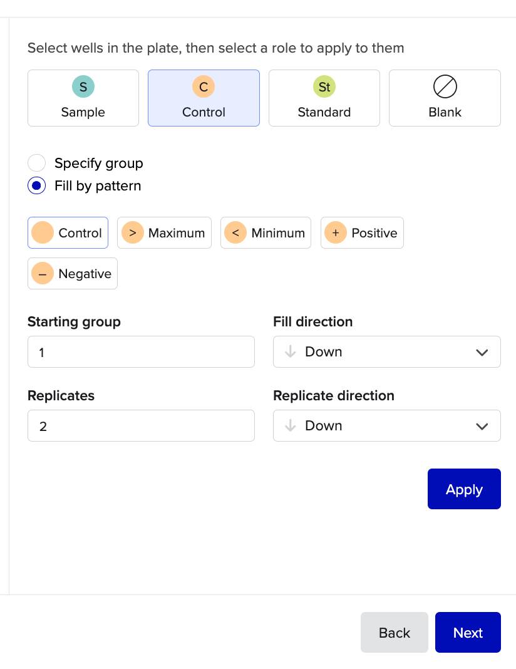Select the Fill by pattern radio
The height and width of the screenshot is (669, 516).
pyautogui.click(x=37, y=186)
